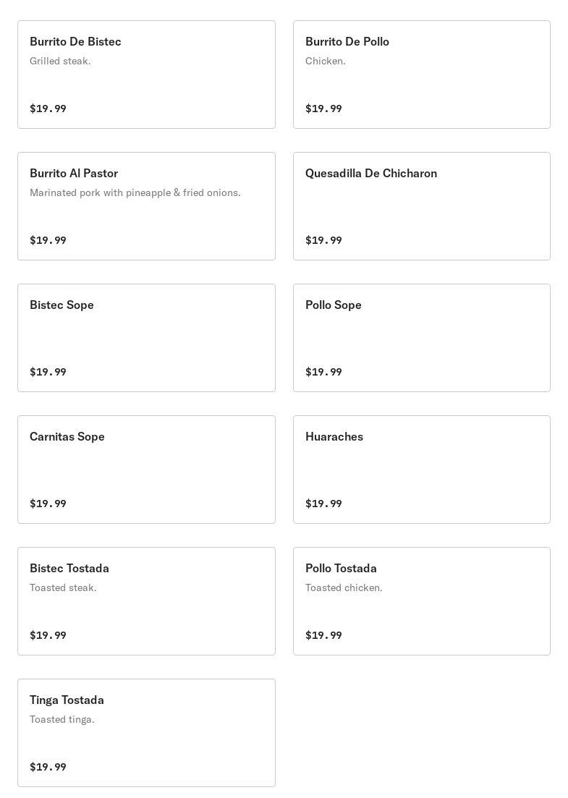Click the Toasted chicken description
This screenshot has height=798, width=568.
click(344, 587)
